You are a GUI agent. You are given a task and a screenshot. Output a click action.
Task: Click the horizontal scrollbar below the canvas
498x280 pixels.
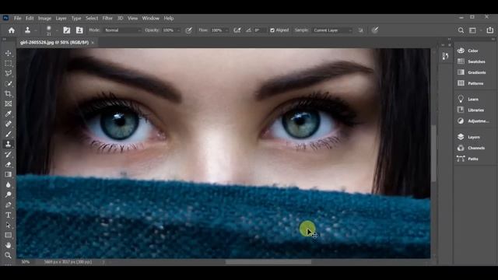(x=268, y=262)
